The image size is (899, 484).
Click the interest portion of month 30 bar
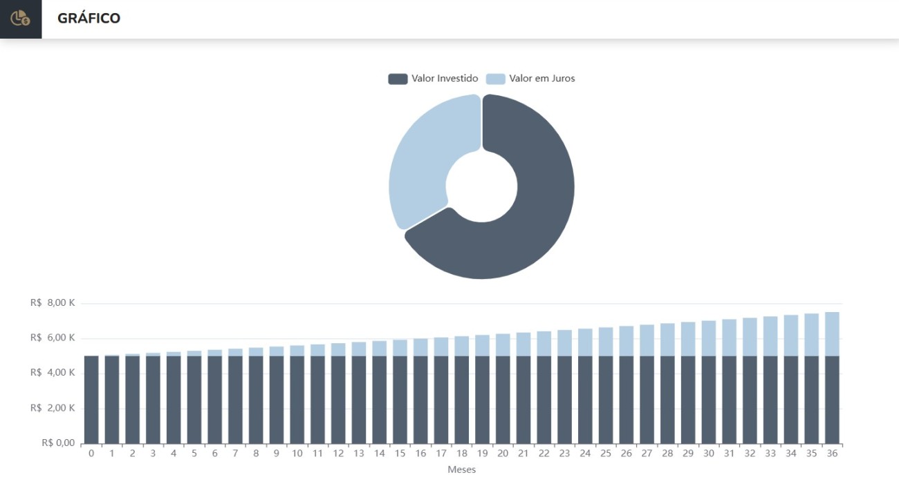[709, 338]
